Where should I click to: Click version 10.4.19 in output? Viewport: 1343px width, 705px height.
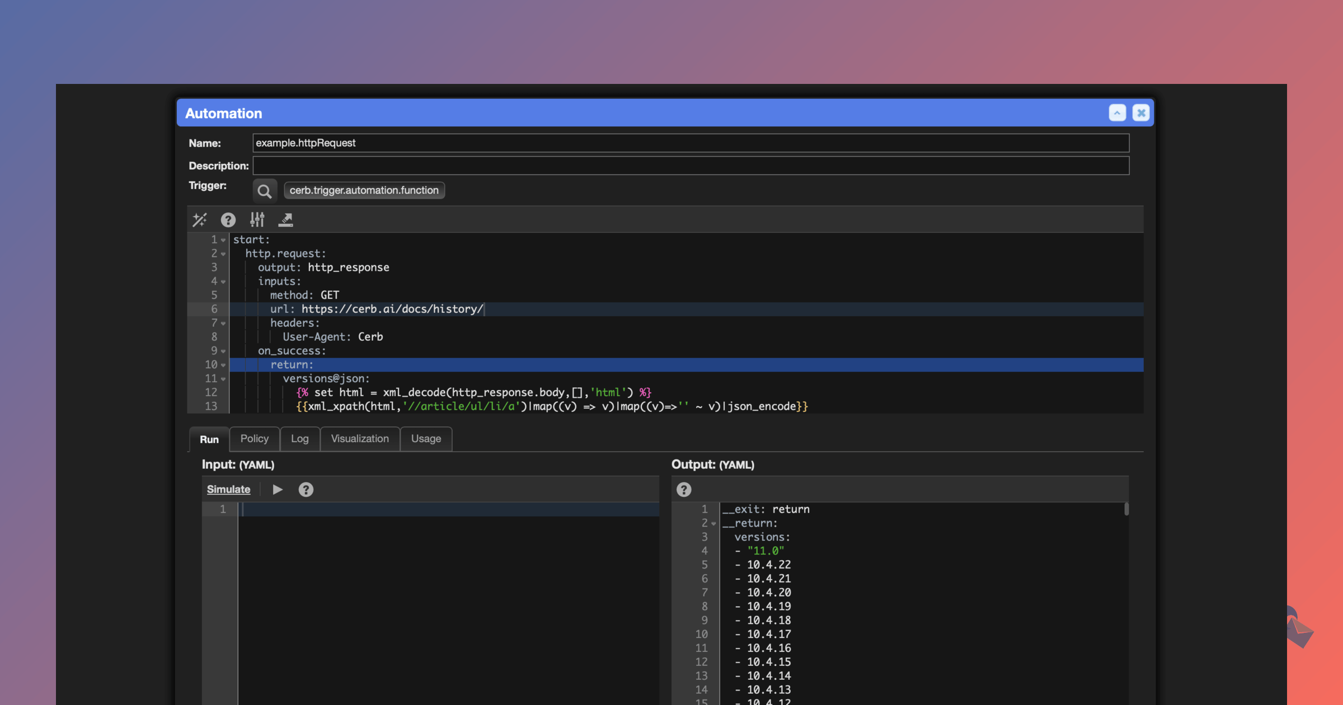(x=769, y=607)
